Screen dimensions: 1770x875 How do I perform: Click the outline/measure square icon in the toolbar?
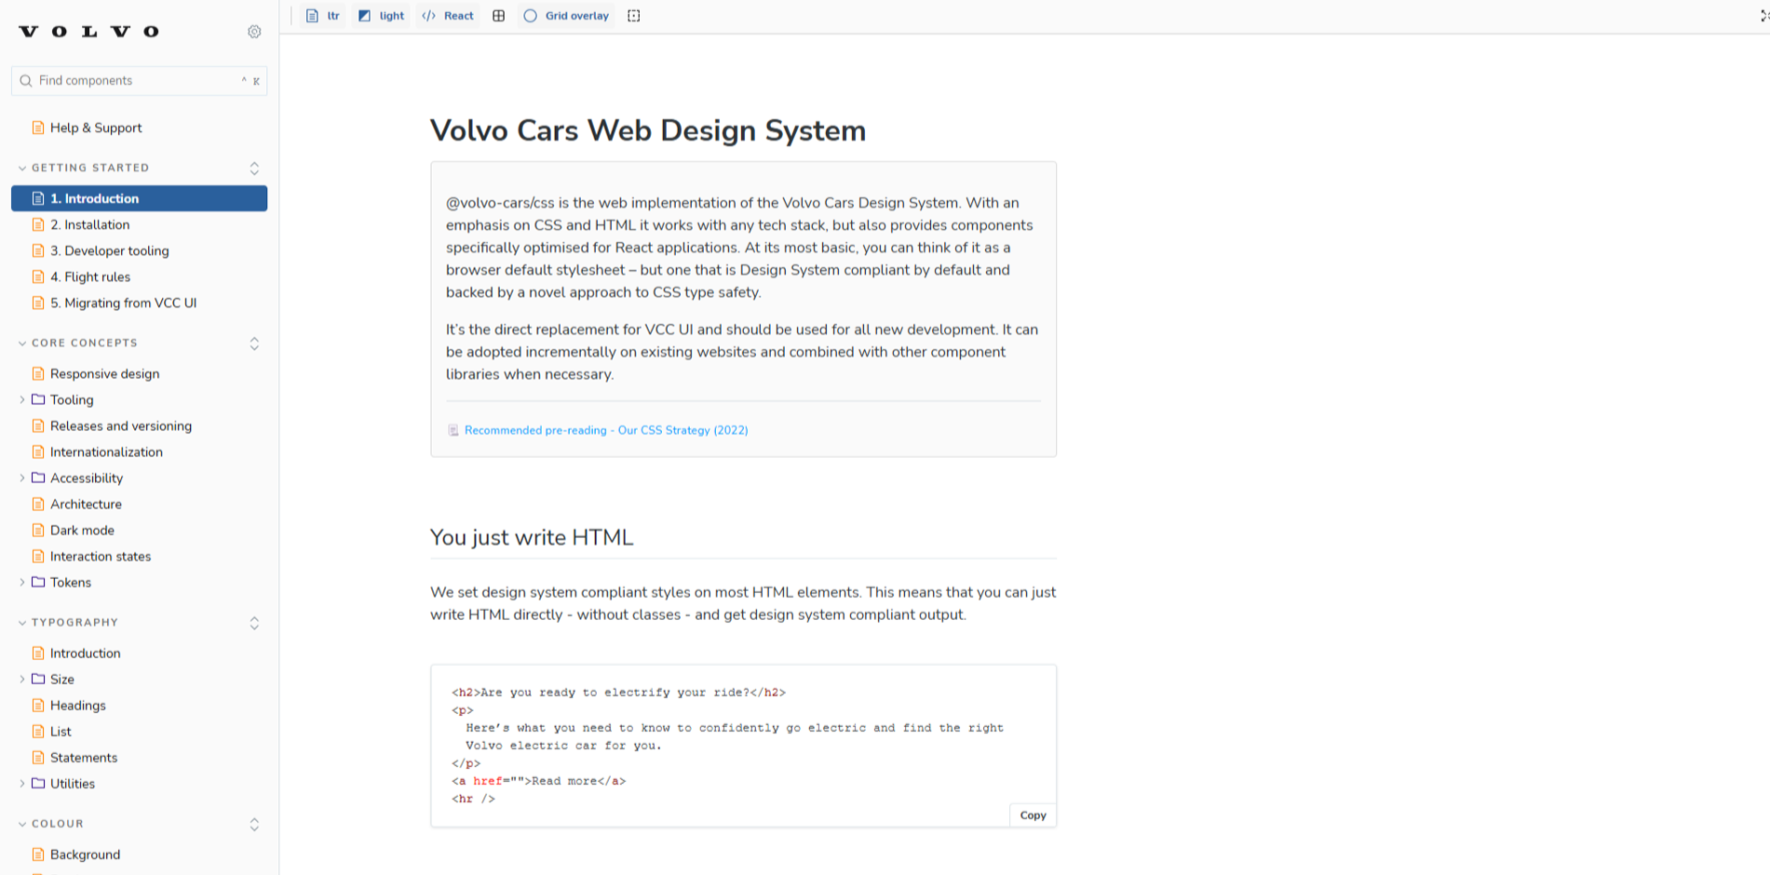[x=634, y=16]
